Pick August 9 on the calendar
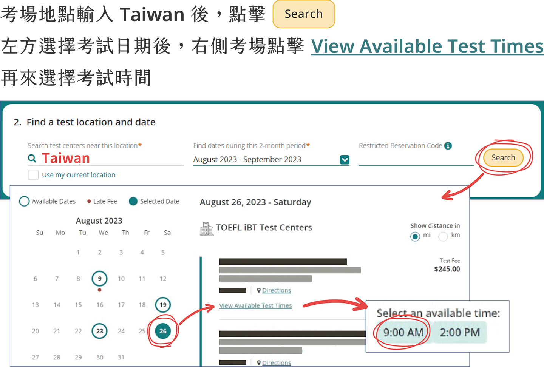The image size is (544, 367). [x=99, y=279]
